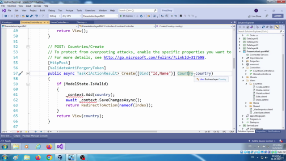Open the Build menu
The image size is (286, 161).
[x=42, y=11]
